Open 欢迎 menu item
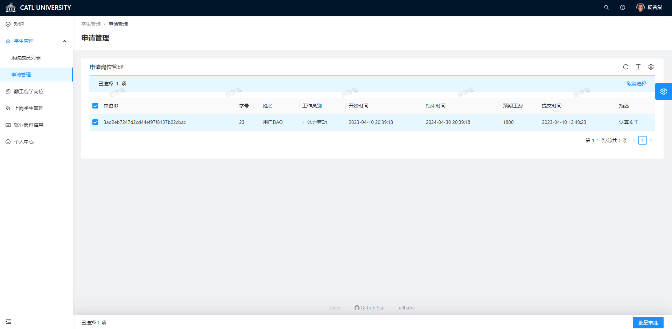 point(36,24)
